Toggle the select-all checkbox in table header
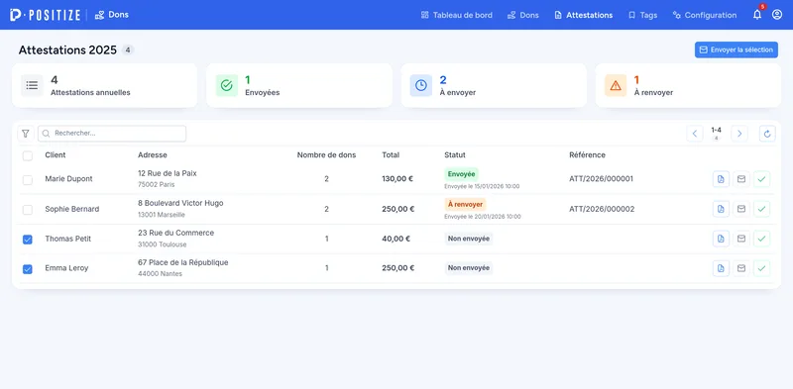 [x=28, y=155]
